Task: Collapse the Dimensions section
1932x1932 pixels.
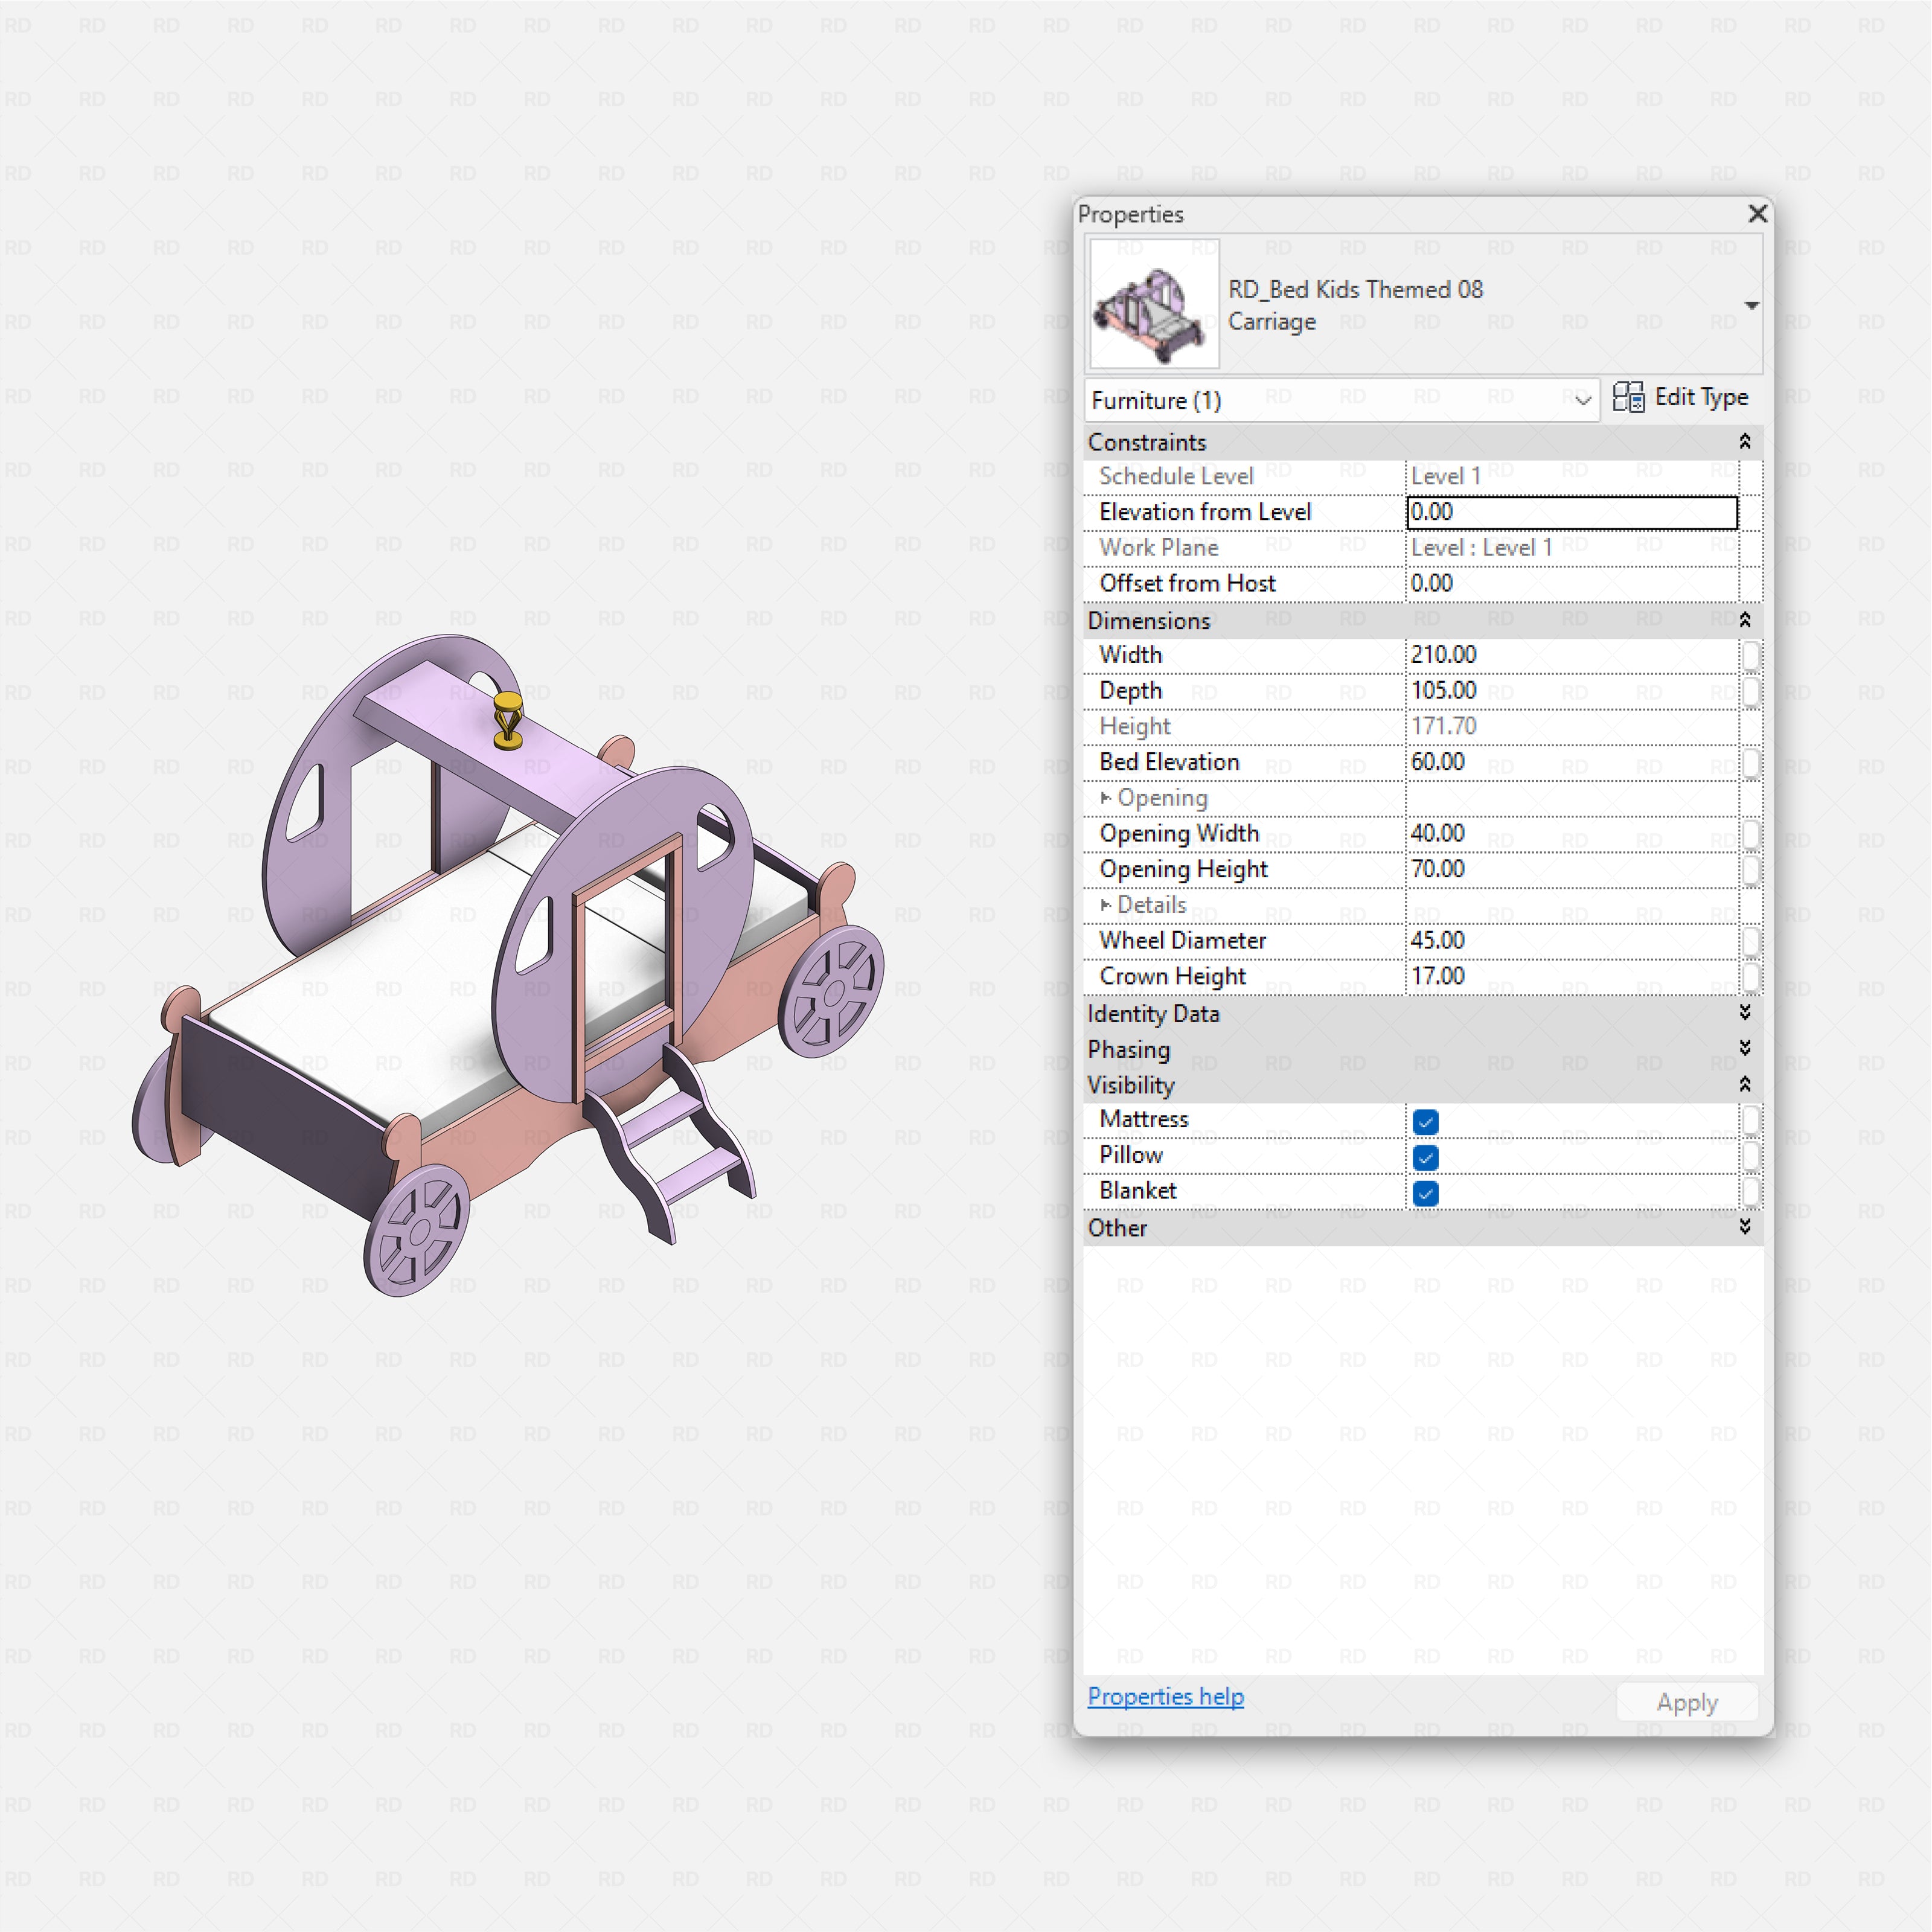Action: click(1745, 619)
